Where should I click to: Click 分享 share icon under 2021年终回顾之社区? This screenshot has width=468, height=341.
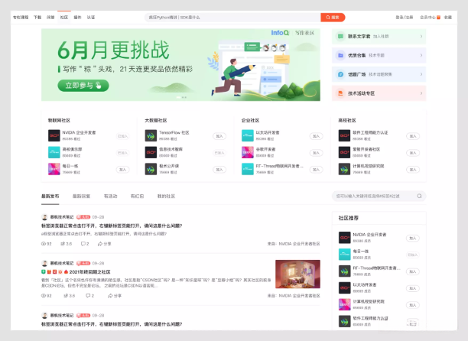point(110,296)
